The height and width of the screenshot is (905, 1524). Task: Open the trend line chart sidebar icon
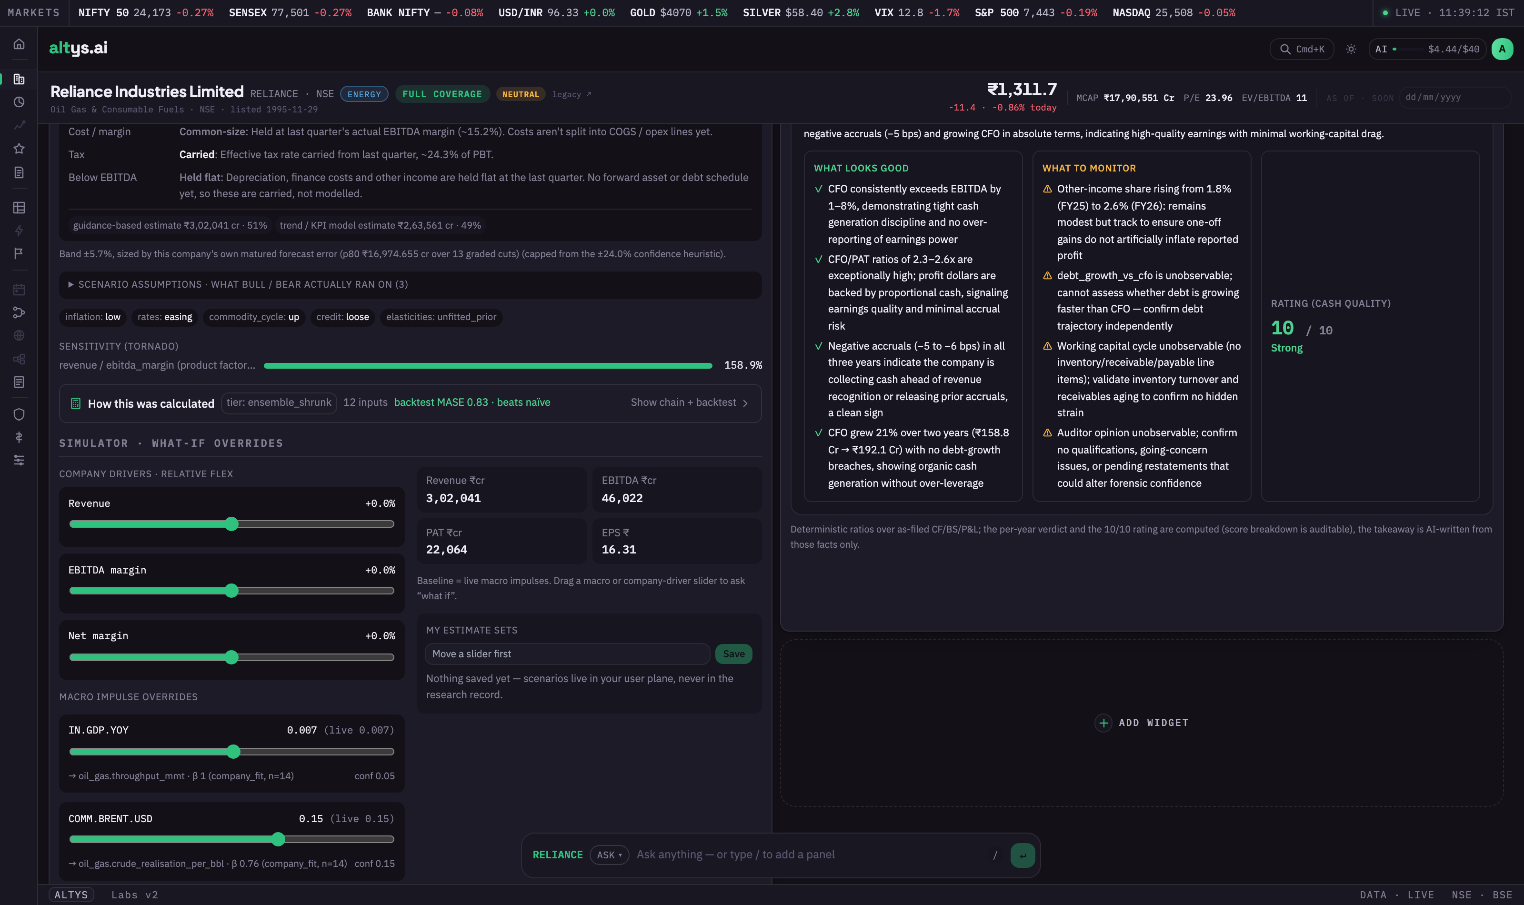(19, 125)
